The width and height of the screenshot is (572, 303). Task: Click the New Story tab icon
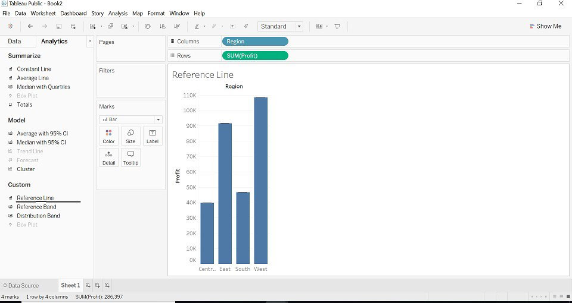[107, 286]
